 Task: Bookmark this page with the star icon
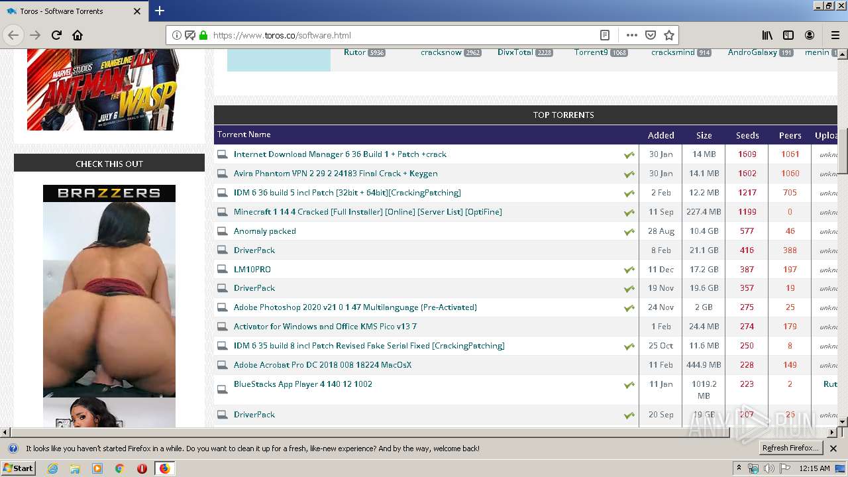pyautogui.click(x=669, y=35)
